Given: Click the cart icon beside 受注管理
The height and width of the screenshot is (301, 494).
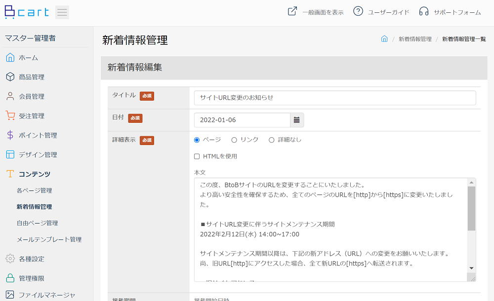Looking at the screenshot, I should pos(10,115).
